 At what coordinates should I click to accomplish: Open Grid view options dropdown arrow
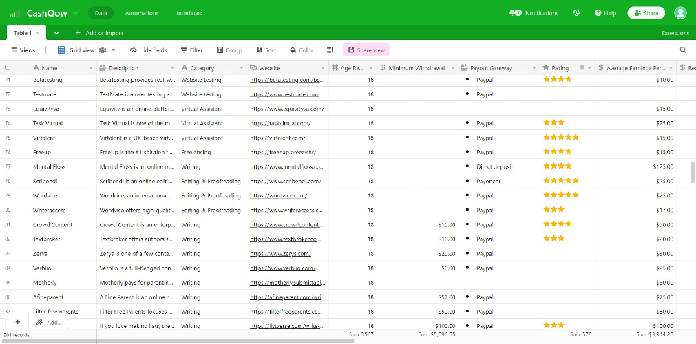(114, 50)
